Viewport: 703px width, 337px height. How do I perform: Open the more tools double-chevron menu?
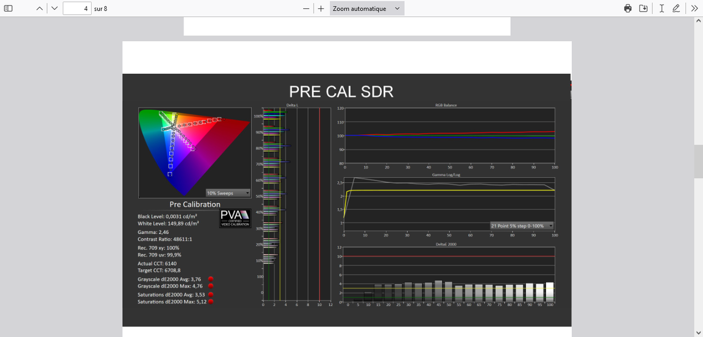(694, 8)
